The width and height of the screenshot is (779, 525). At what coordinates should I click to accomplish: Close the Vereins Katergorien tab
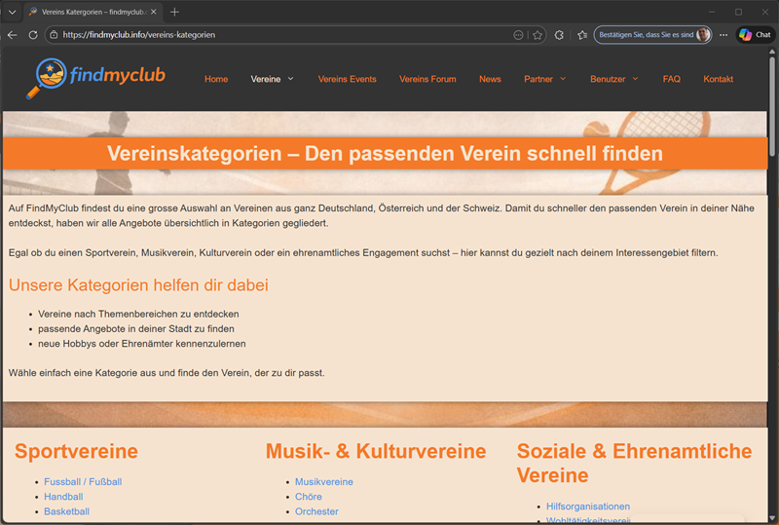pyautogui.click(x=154, y=12)
